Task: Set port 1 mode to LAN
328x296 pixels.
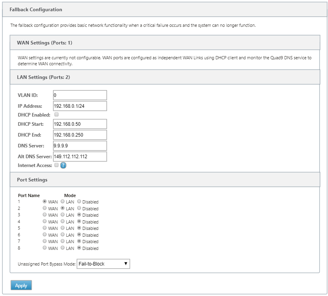Action: click(x=62, y=201)
